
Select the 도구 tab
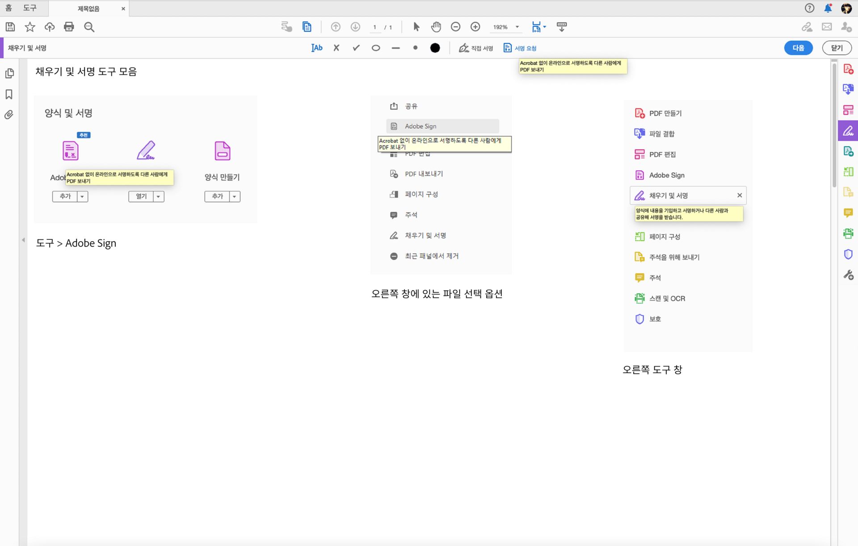[x=30, y=8]
